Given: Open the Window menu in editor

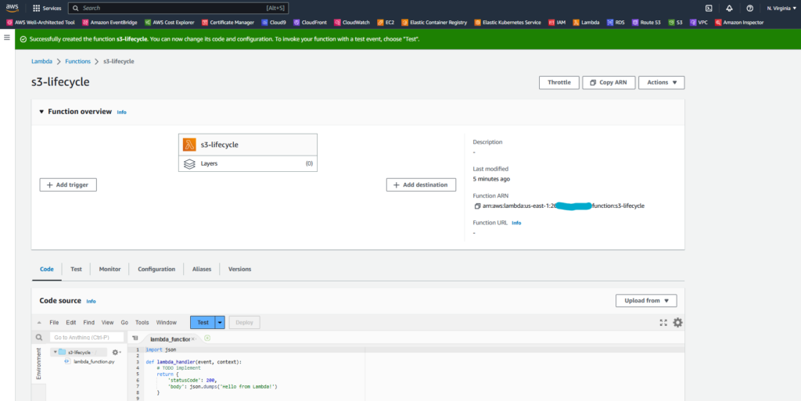Looking at the screenshot, I should (167, 322).
